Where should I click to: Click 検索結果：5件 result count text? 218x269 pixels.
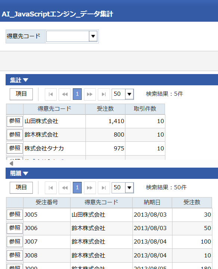[x=165, y=94]
